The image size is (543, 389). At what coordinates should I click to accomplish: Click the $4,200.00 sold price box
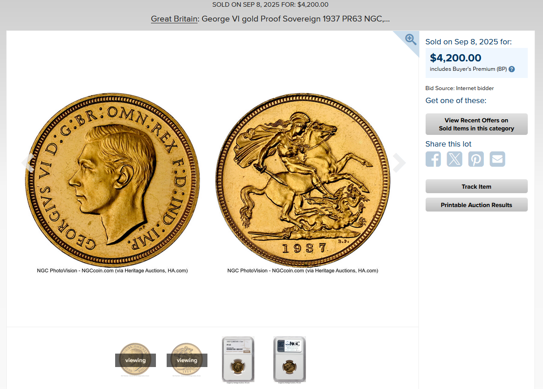tap(476, 63)
